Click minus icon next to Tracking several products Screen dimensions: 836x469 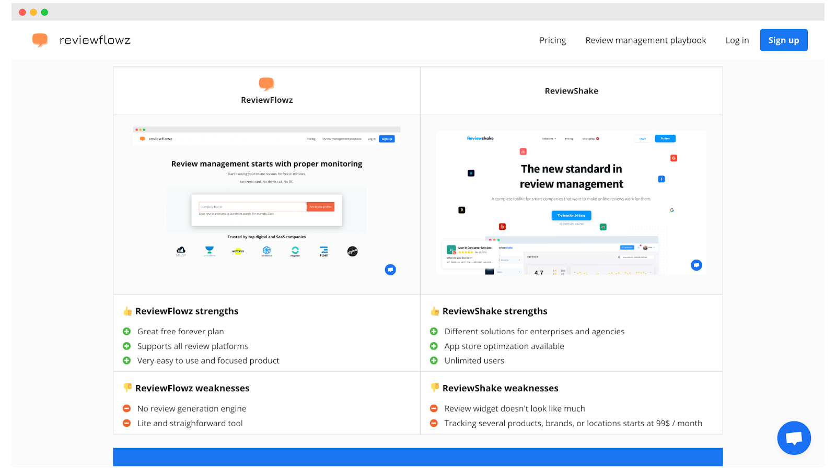(434, 423)
